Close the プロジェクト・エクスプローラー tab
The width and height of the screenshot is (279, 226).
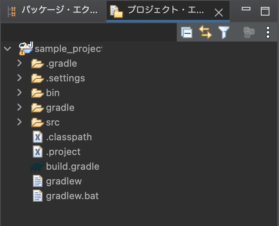tap(219, 13)
